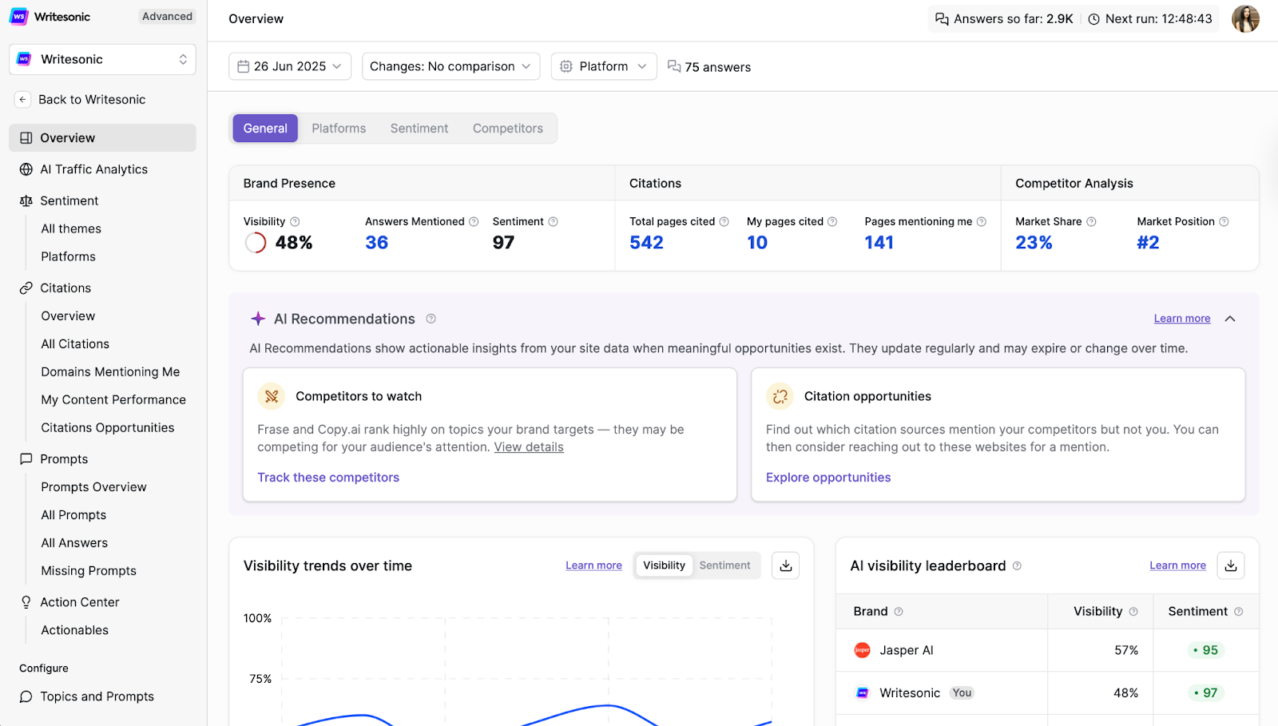Open the Platform filter dropdown
Screen dimensions: 1278x726
(x=604, y=66)
